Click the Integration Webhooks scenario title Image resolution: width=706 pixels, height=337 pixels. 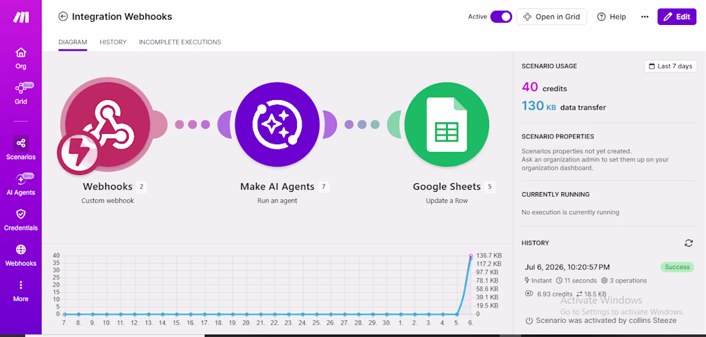tap(122, 17)
